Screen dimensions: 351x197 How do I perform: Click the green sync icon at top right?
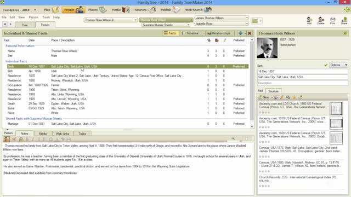tap(347, 10)
